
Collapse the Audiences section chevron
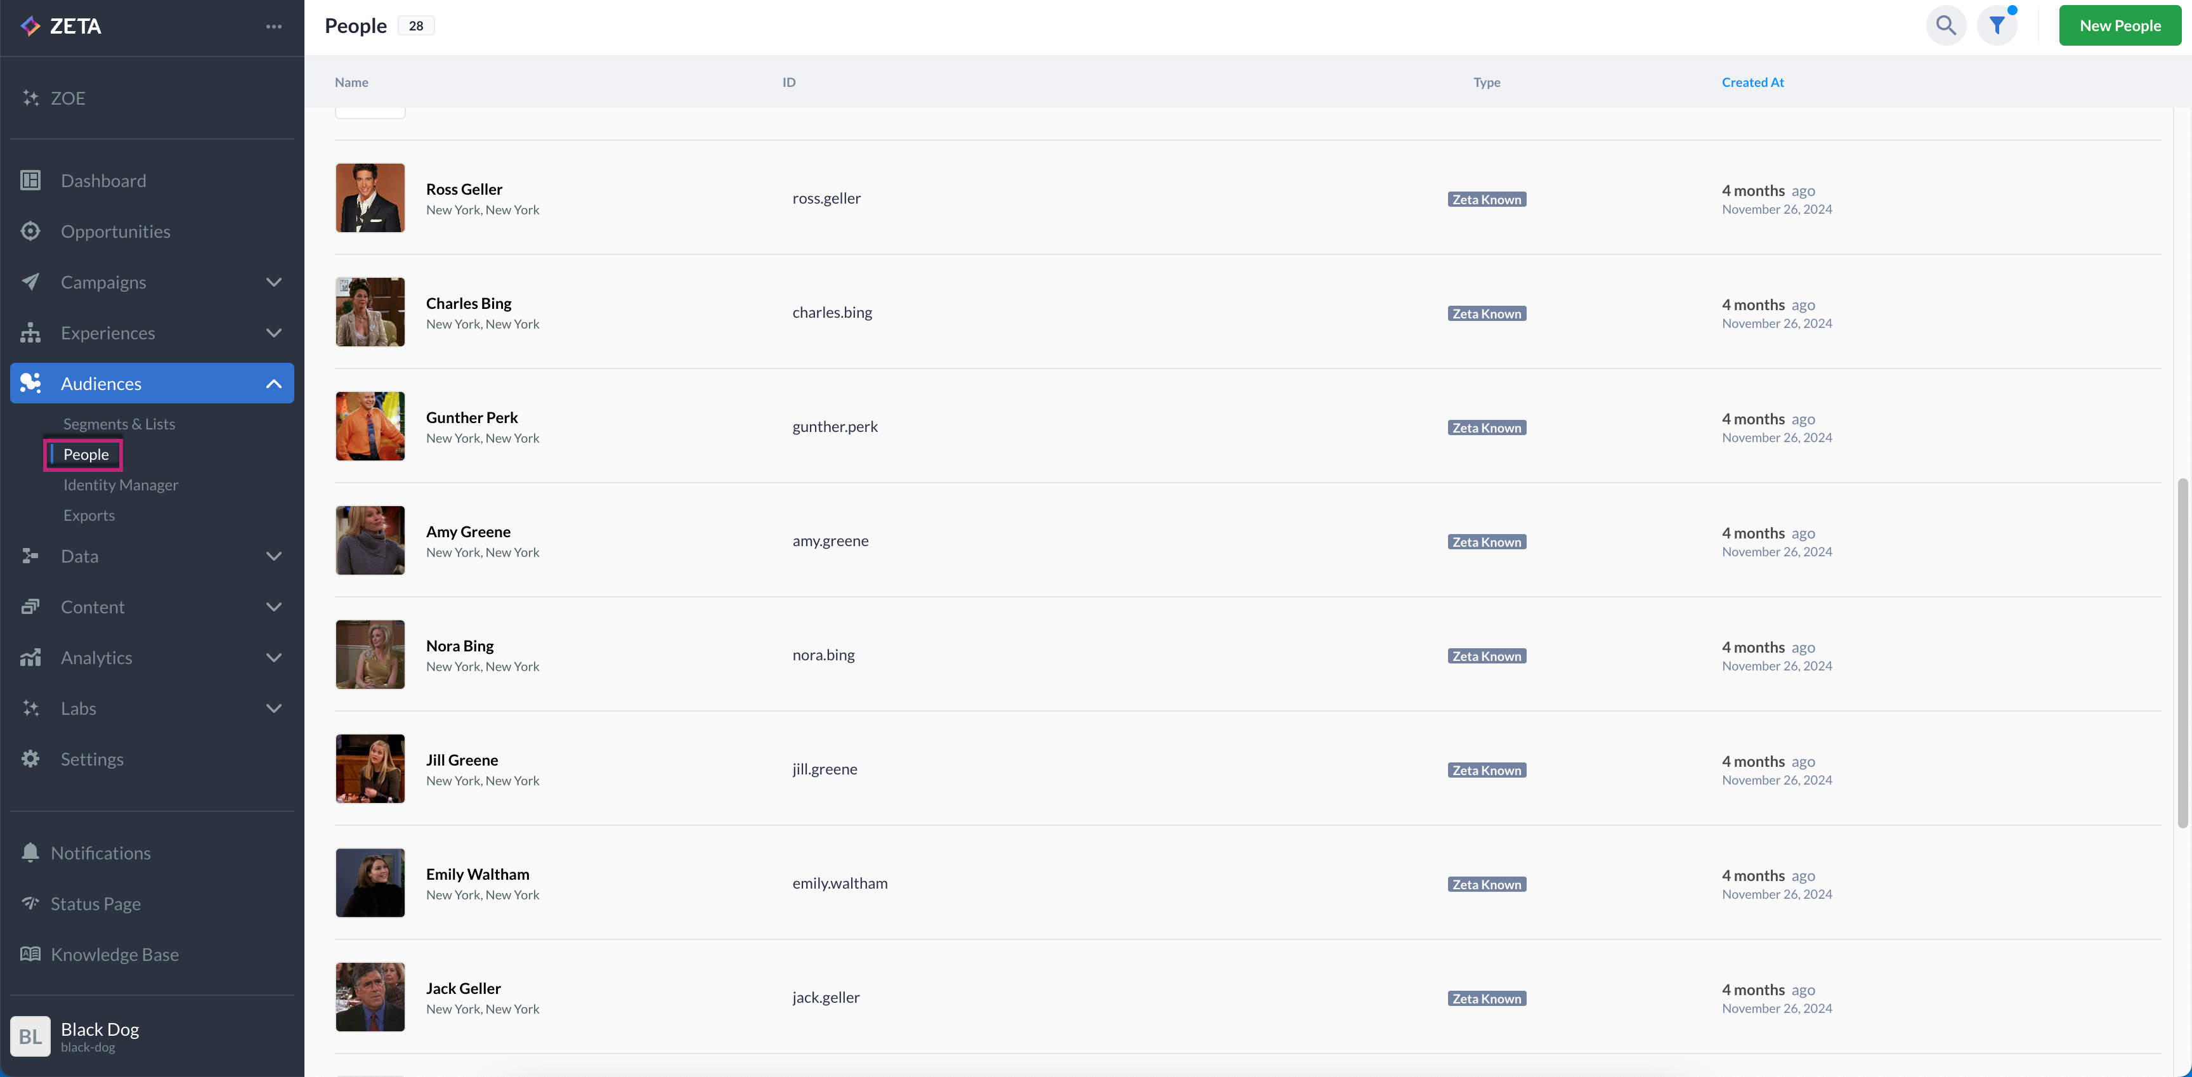click(273, 384)
